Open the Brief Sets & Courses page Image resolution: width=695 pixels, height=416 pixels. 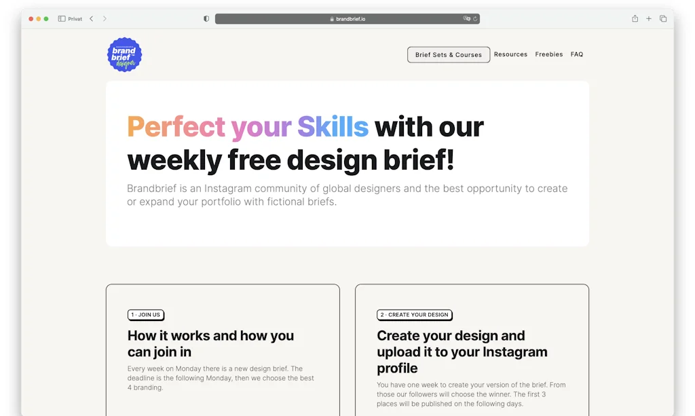click(x=448, y=54)
